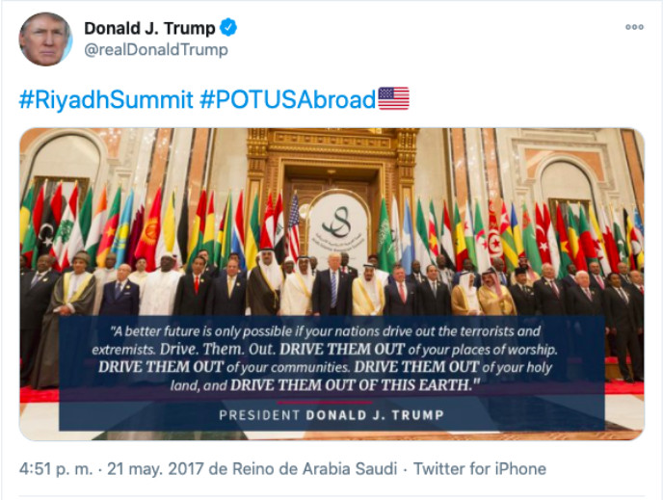The height and width of the screenshot is (500, 663).
Task: Open the #RiyadhSummit hashtag
Action: [106, 98]
